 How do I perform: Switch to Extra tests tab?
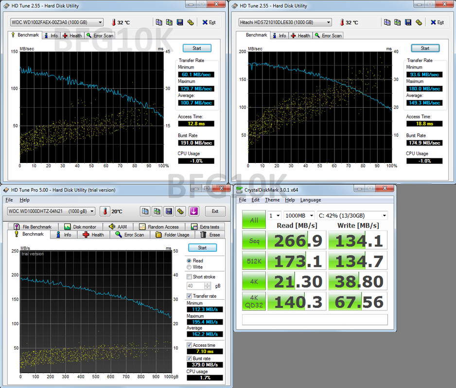205,226
